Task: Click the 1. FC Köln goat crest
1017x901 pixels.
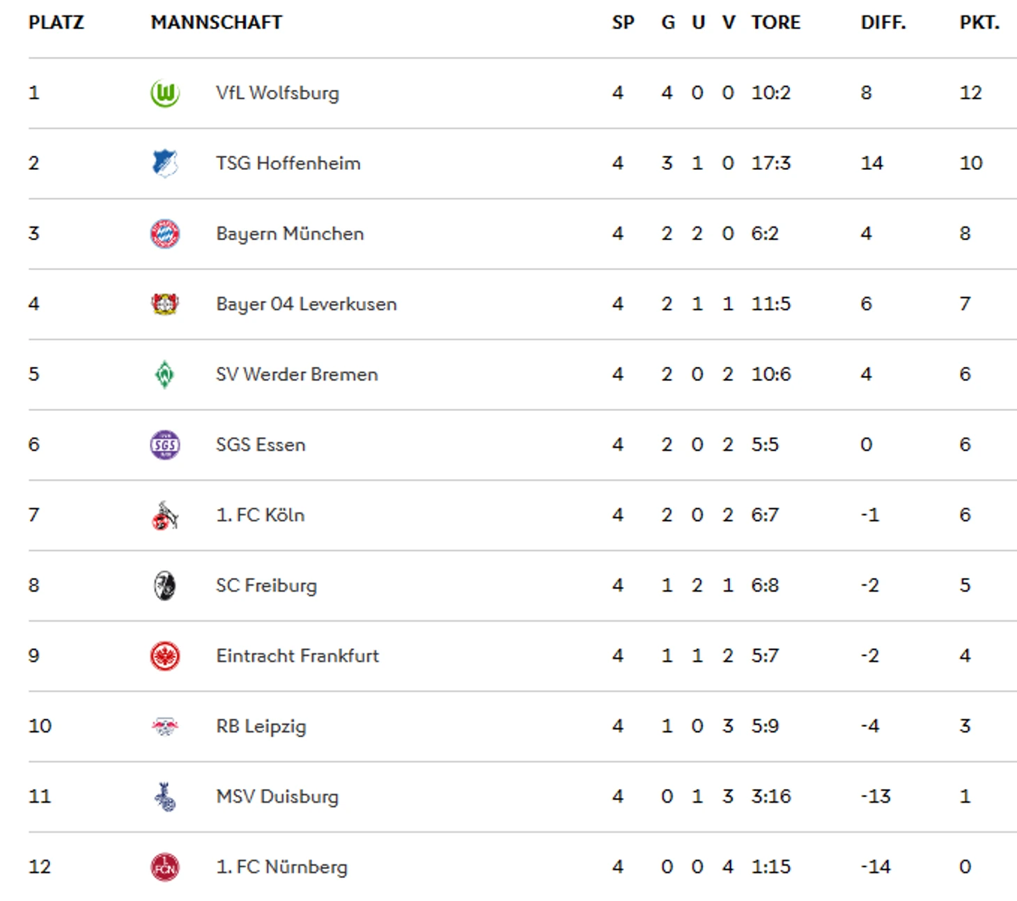Action: 165,515
